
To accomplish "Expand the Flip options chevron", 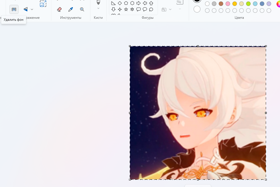I will (x=32, y=9).
